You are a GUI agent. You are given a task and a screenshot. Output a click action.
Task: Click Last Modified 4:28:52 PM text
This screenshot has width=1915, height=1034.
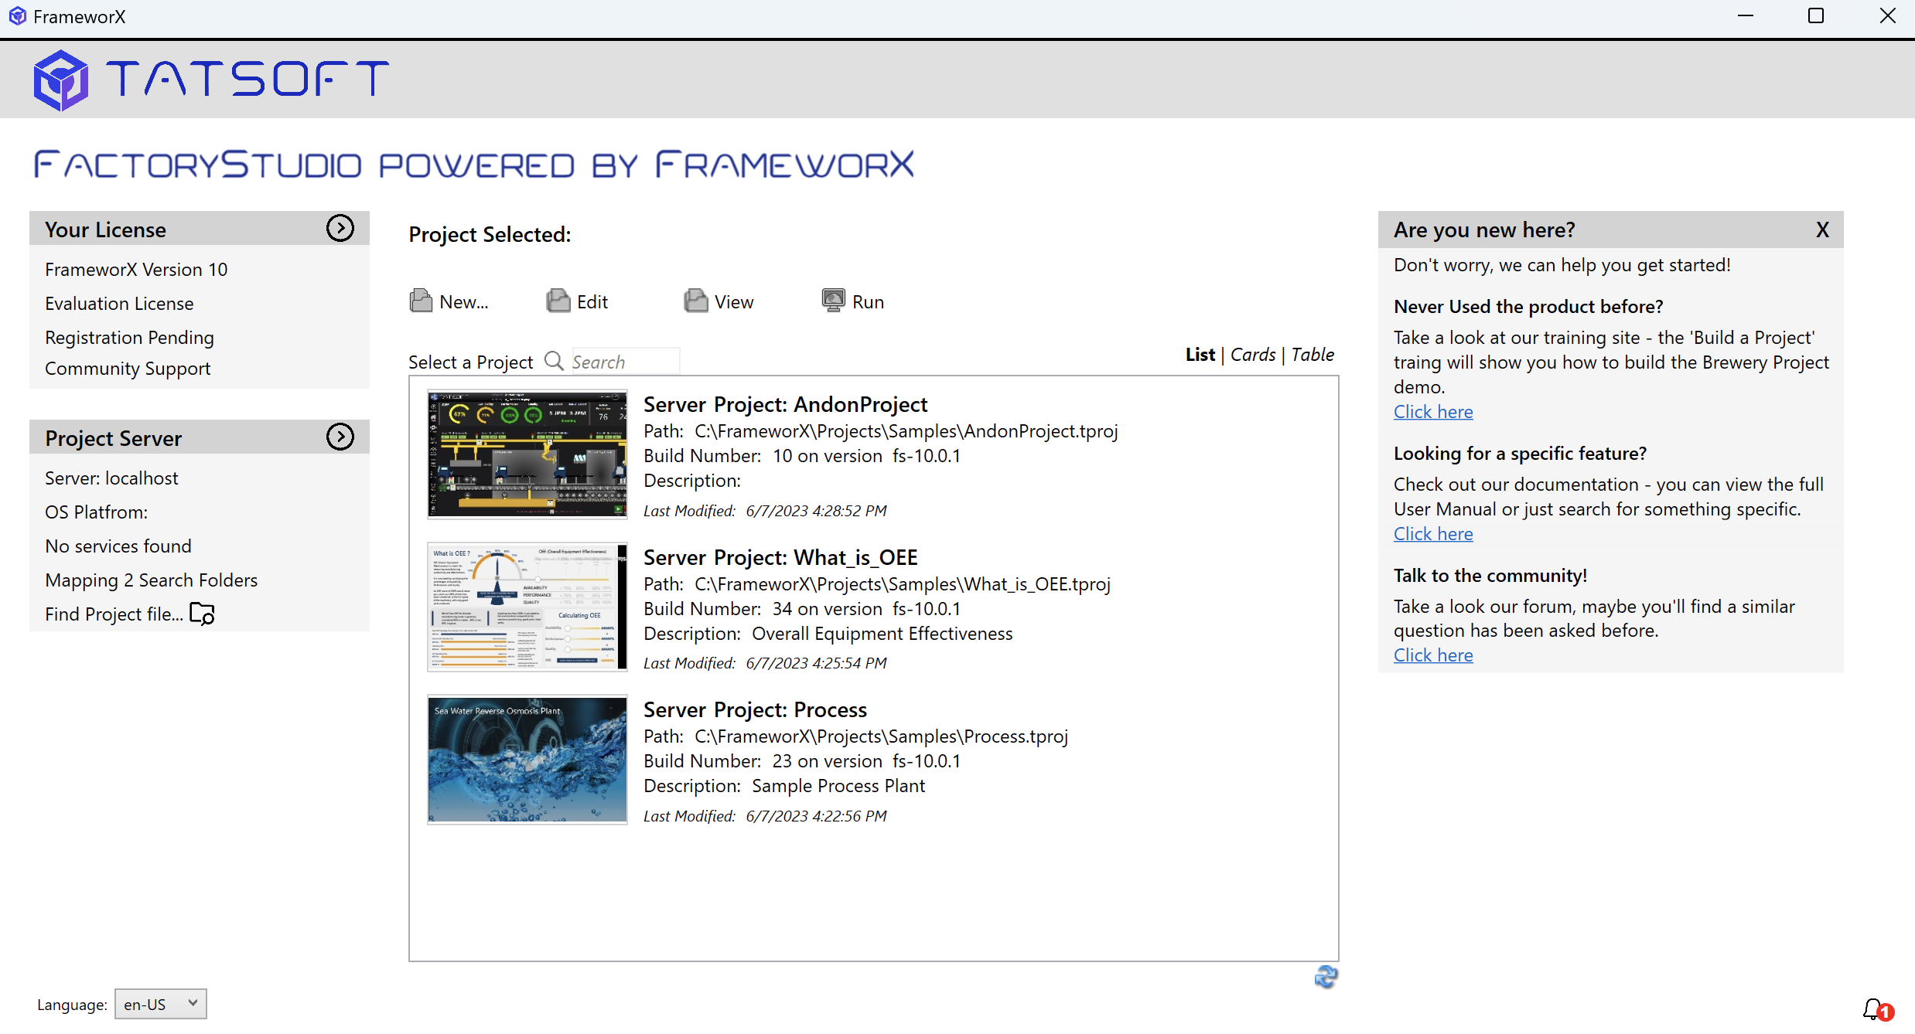click(x=765, y=511)
